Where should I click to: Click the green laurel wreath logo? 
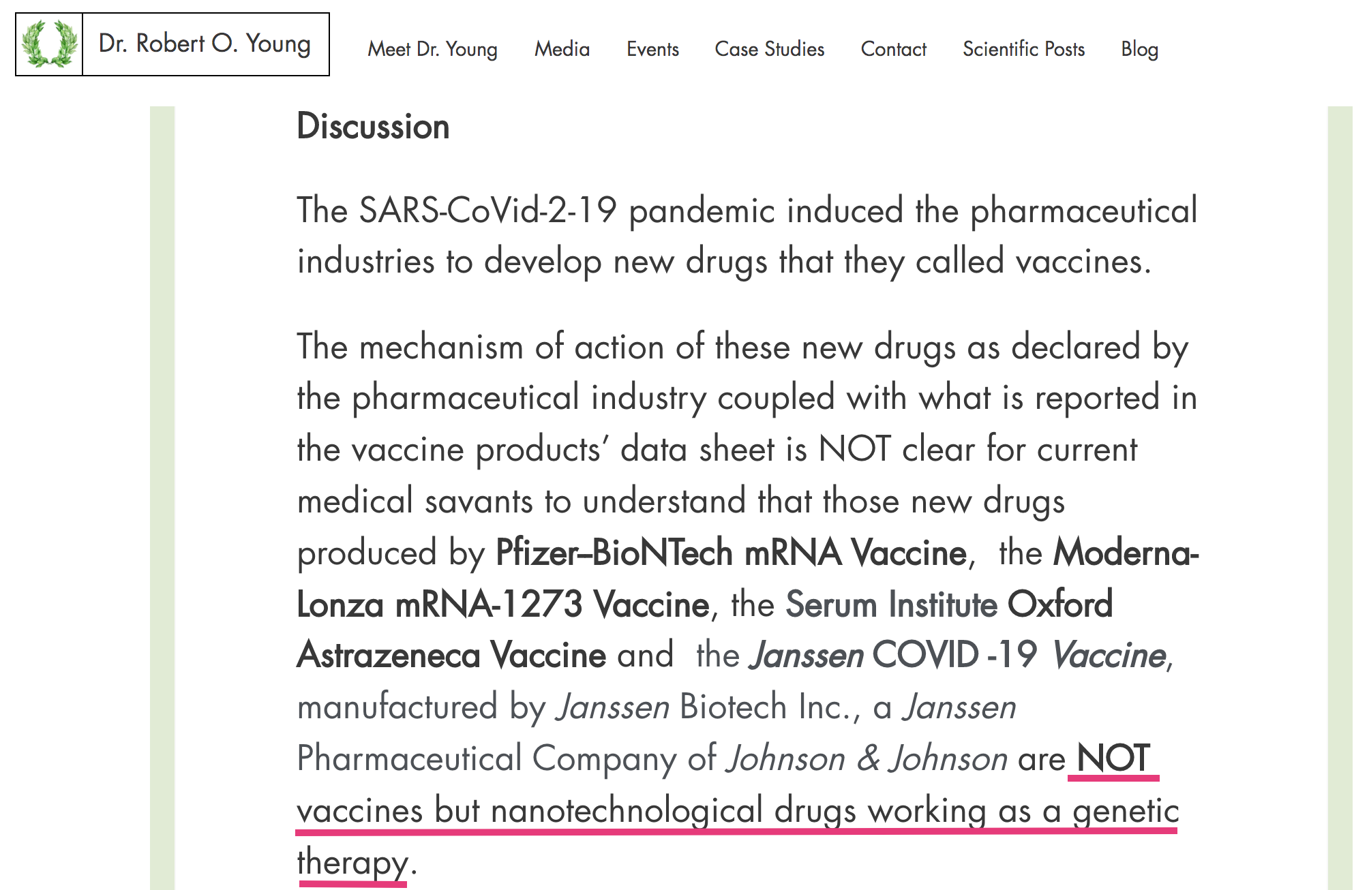[x=49, y=44]
